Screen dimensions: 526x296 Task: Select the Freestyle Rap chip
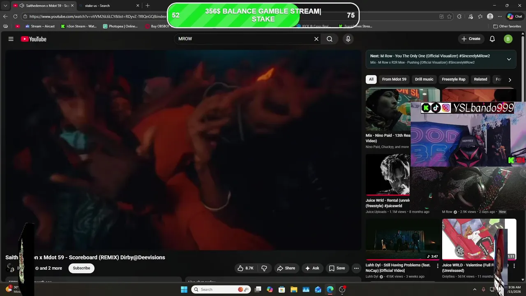(454, 79)
